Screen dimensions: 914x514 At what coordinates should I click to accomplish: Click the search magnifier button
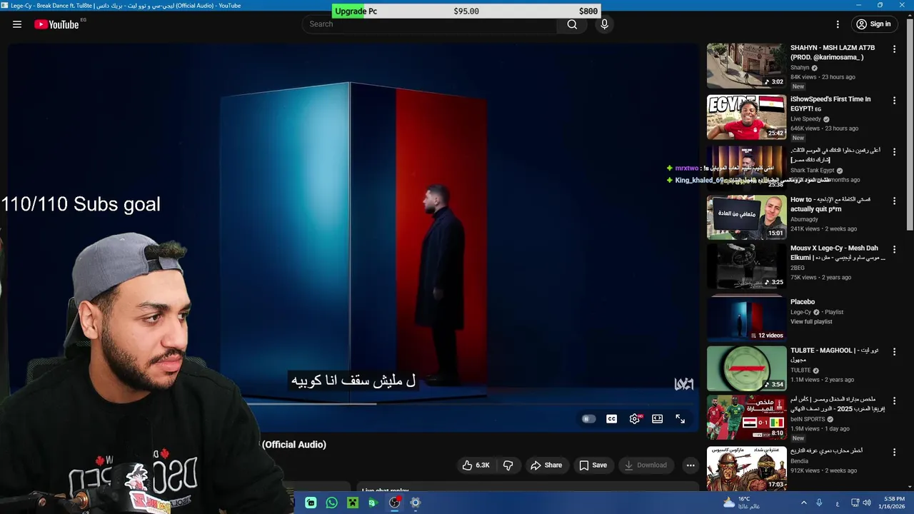pos(572,24)
